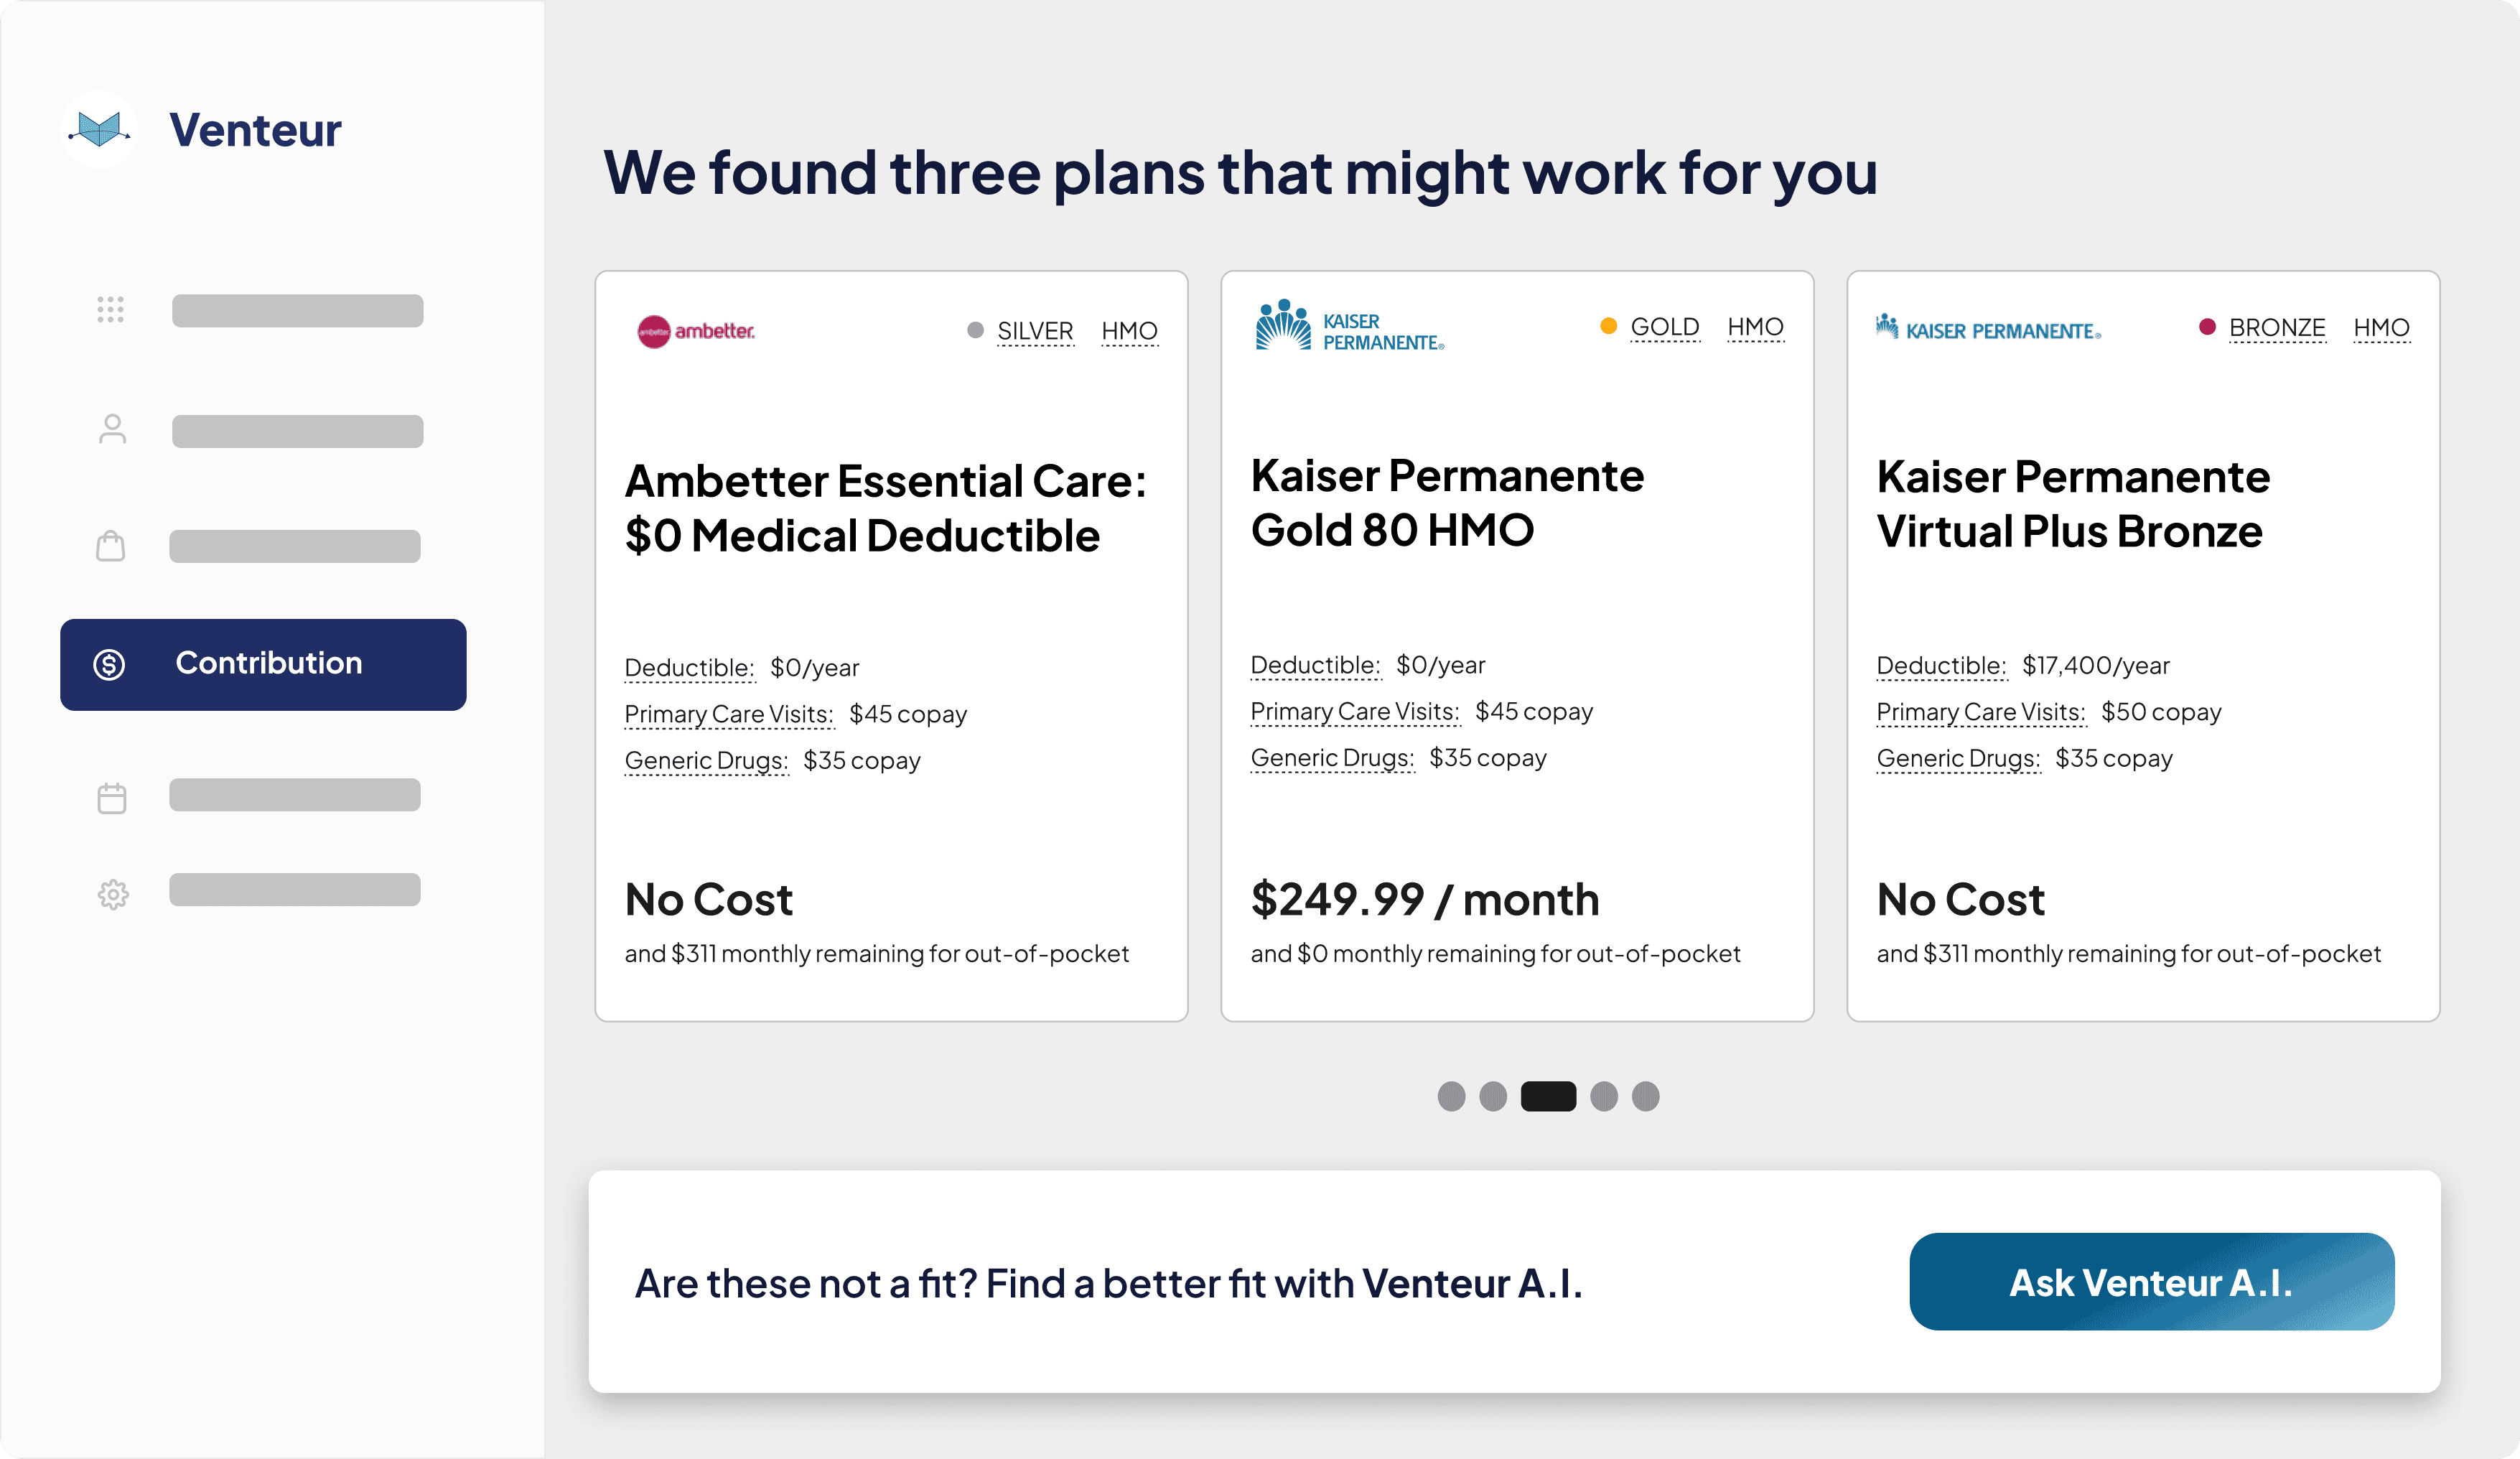Select the person profile sidebar icon
2520x1459 pixels.
coord(112,430)
